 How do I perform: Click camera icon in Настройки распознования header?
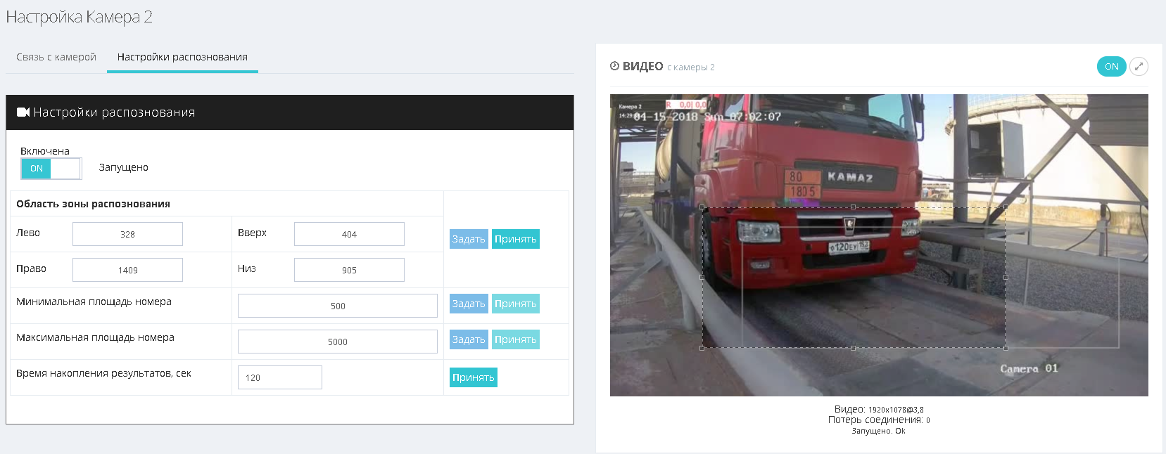pyautogui.click(x=23, y=112)
